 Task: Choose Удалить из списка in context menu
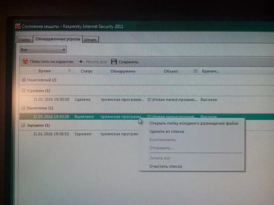[x=166, y=132]
